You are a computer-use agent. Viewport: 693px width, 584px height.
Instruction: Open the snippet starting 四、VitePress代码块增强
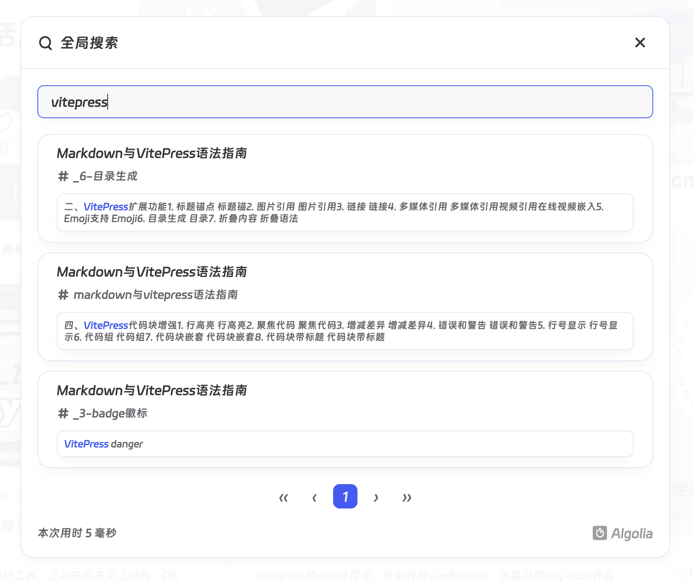(345, 331)
